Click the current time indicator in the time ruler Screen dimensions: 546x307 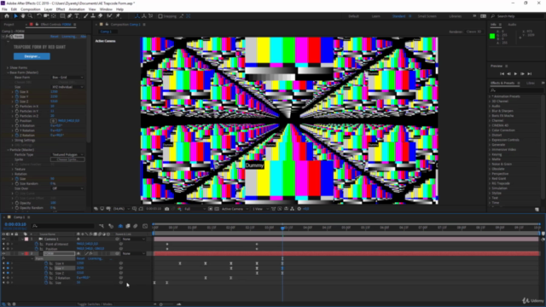click(x=282, y=228)
